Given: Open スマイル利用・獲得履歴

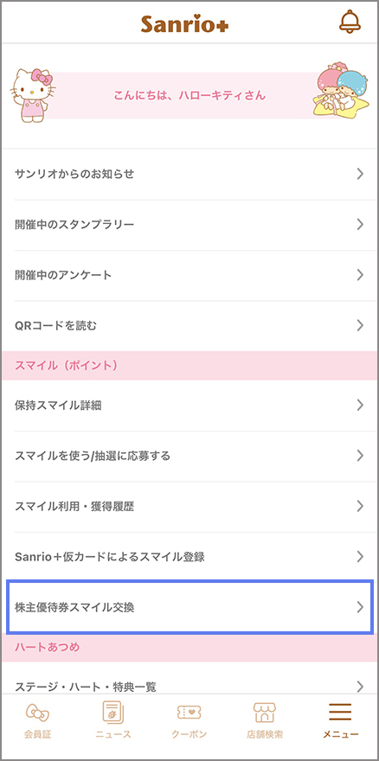Looking at the screenshot, I should 189,507.
